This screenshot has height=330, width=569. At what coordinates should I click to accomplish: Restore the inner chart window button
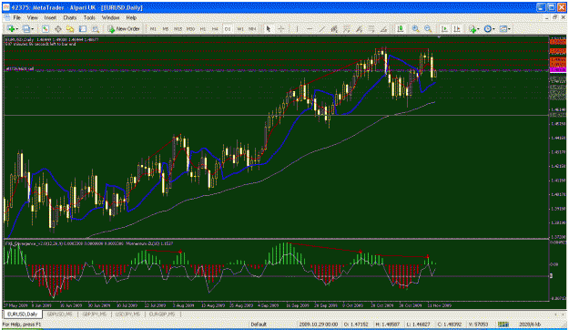pyautogui.click(x=554, y=17)
